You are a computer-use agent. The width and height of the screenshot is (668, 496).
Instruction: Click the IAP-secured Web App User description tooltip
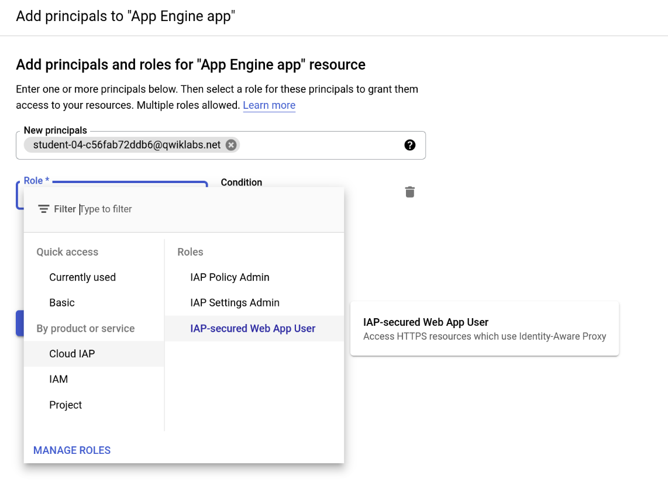(x=484, y=329)
